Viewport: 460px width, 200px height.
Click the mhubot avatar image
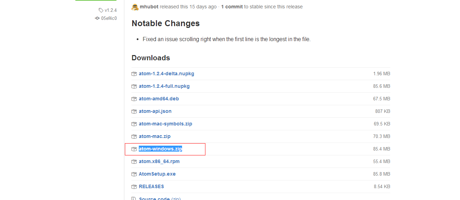pyautogui.click(x=135, y=7)
